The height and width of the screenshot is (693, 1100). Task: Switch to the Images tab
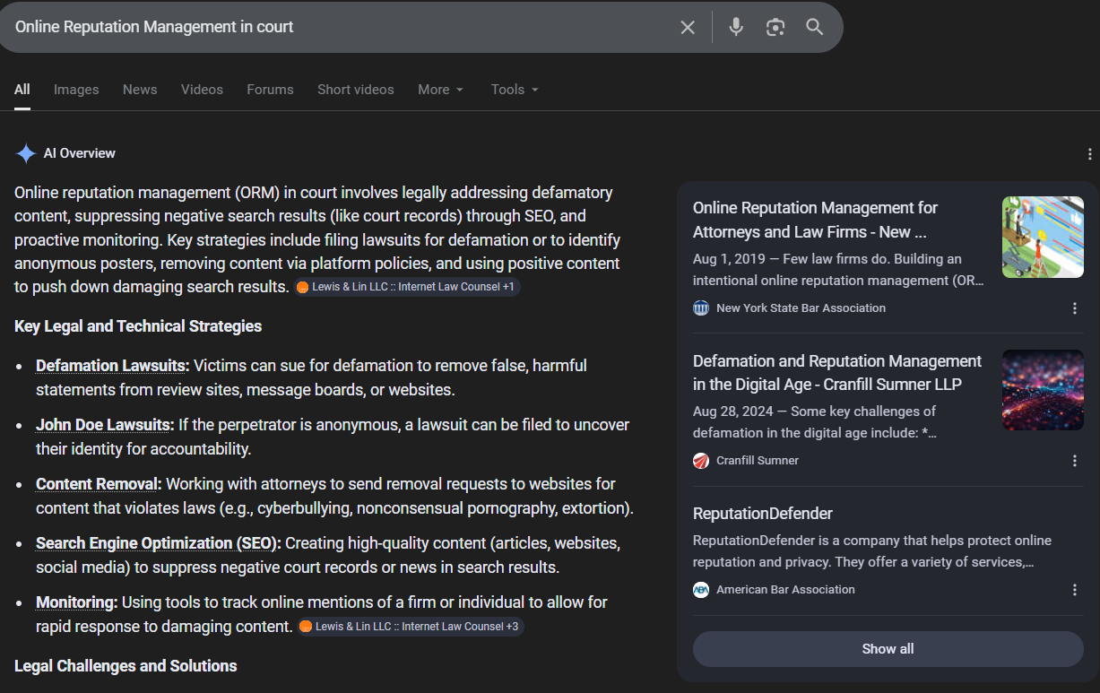tap(76, 90)
